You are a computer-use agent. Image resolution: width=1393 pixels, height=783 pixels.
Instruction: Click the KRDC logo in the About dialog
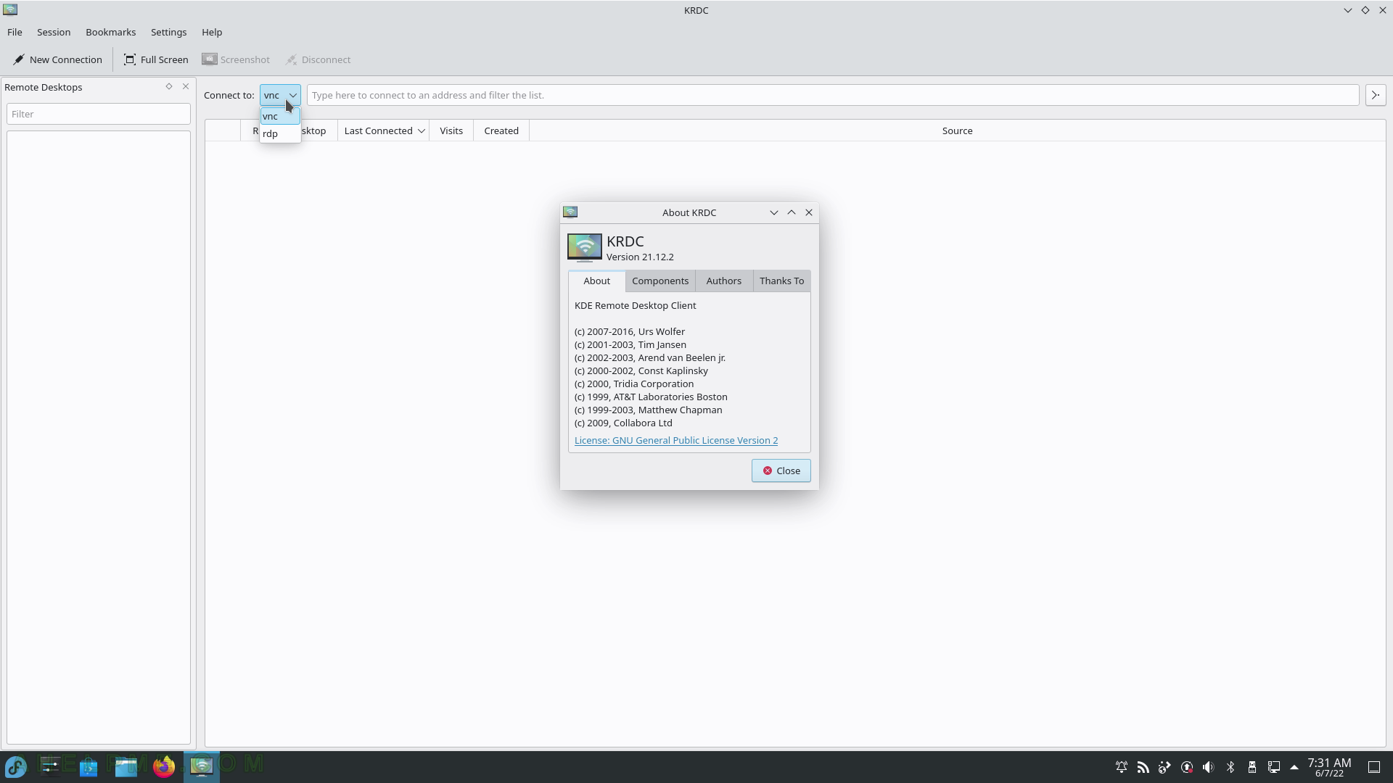coord(585,247)
